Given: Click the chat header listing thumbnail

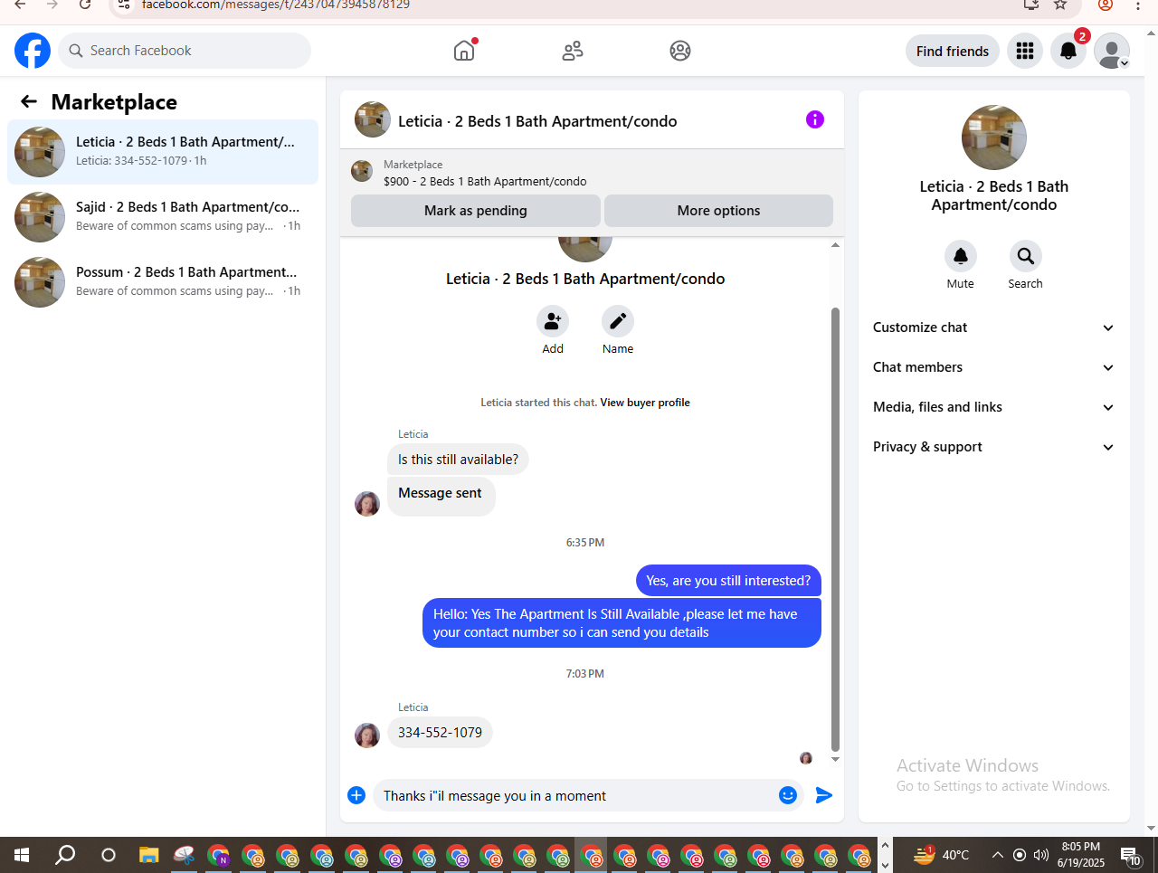Looking at the screenshot, I should 373,119.
